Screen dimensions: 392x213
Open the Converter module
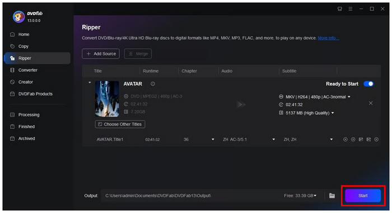(27, 70)
